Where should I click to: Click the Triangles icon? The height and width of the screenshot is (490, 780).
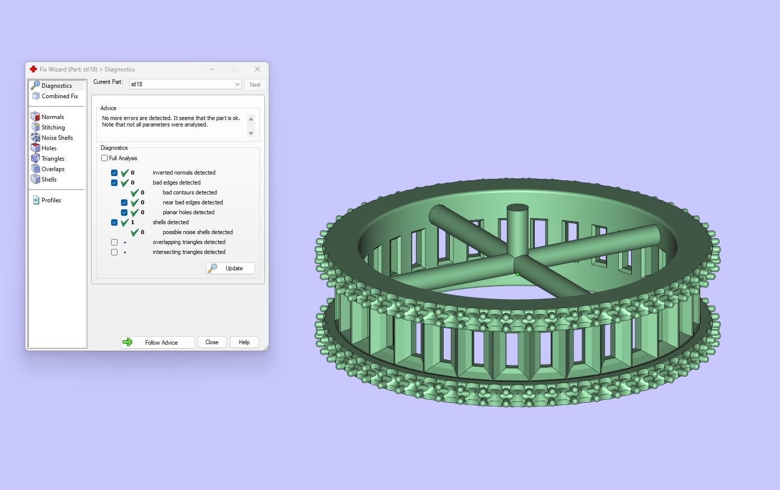[x=35, y=159]
